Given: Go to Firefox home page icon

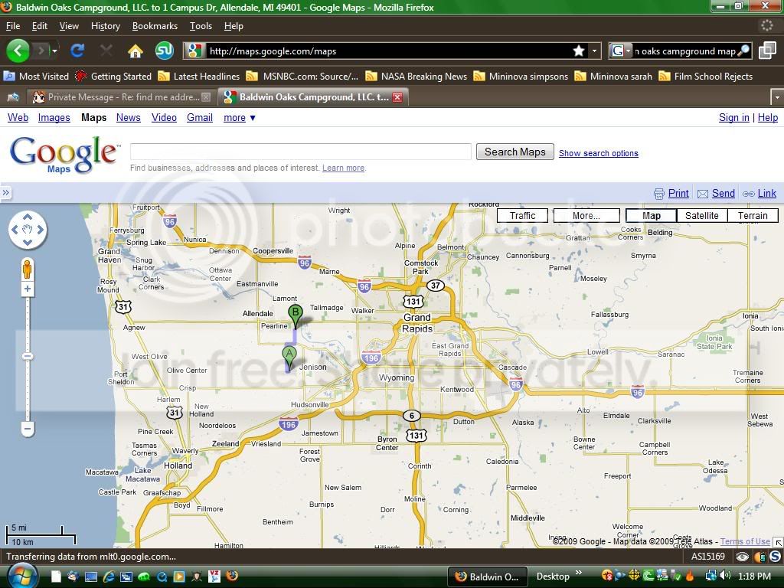Looking at the screenshot, I should coord(135,51).
